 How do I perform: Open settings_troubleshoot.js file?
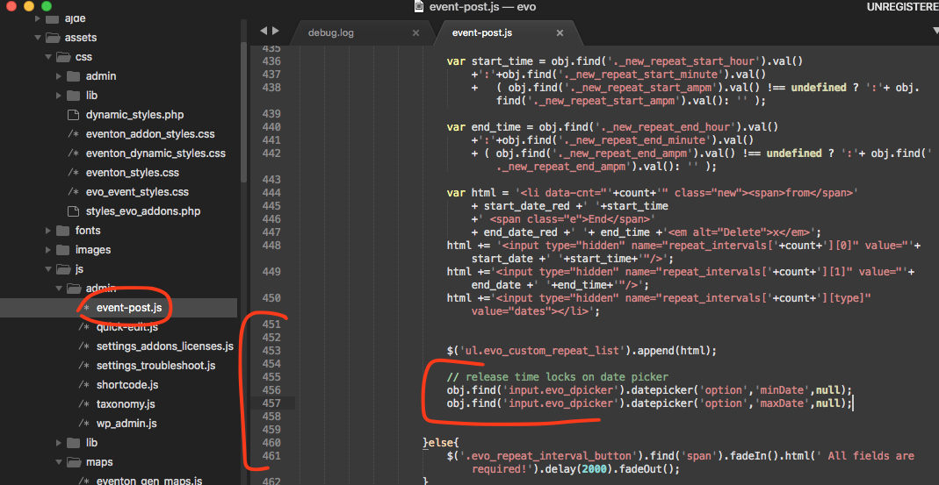coord(155,366)
